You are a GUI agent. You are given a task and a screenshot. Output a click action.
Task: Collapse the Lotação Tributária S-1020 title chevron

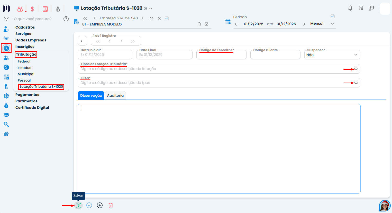[151, 8]
